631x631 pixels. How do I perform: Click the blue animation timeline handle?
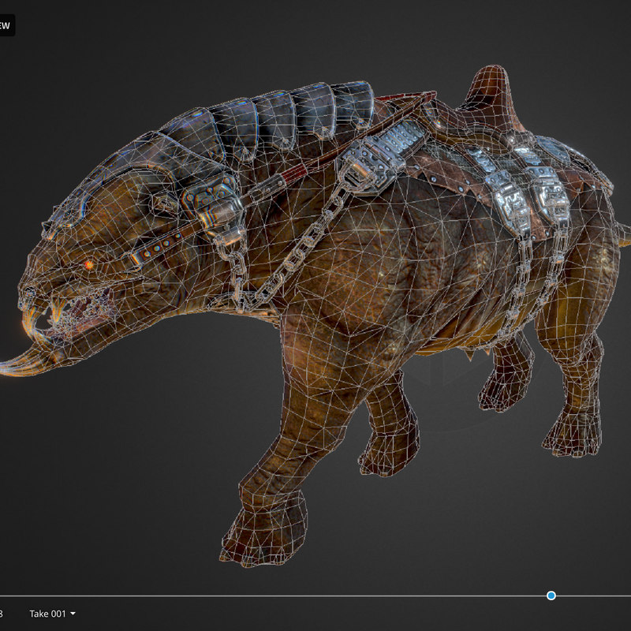point(551,595)
